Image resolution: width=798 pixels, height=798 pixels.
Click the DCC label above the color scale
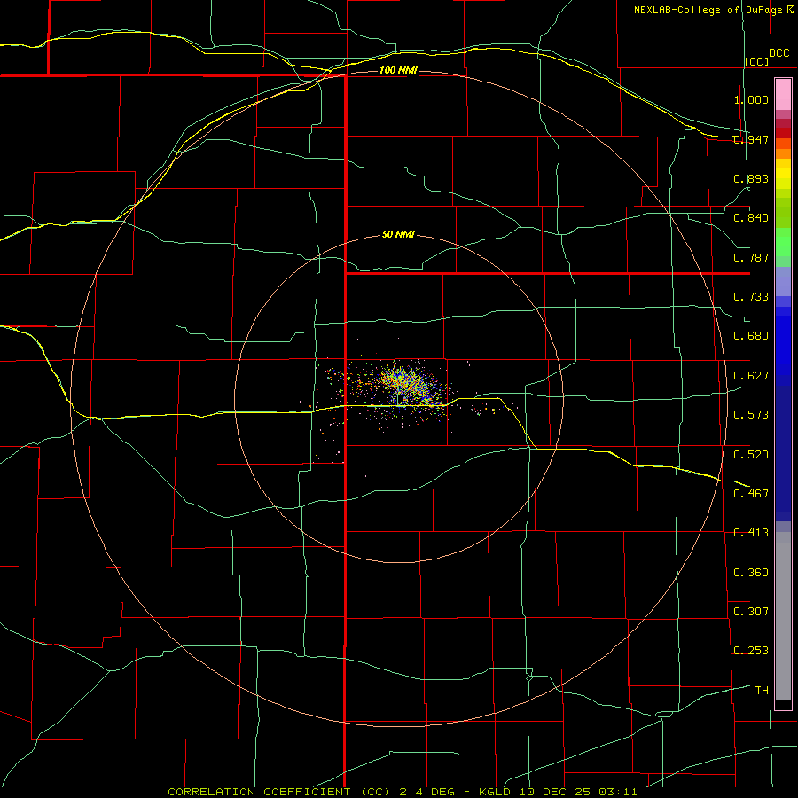click(779, 53)
